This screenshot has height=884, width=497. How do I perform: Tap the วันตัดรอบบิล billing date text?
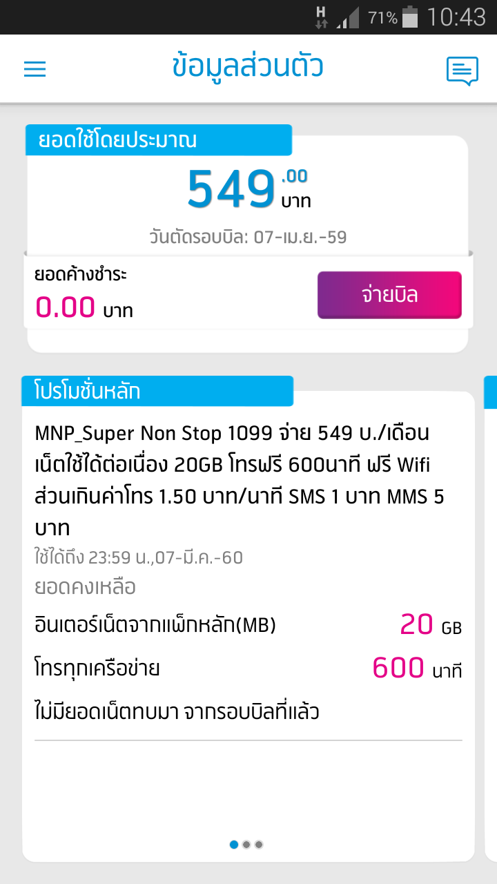(x=248, y=238)
